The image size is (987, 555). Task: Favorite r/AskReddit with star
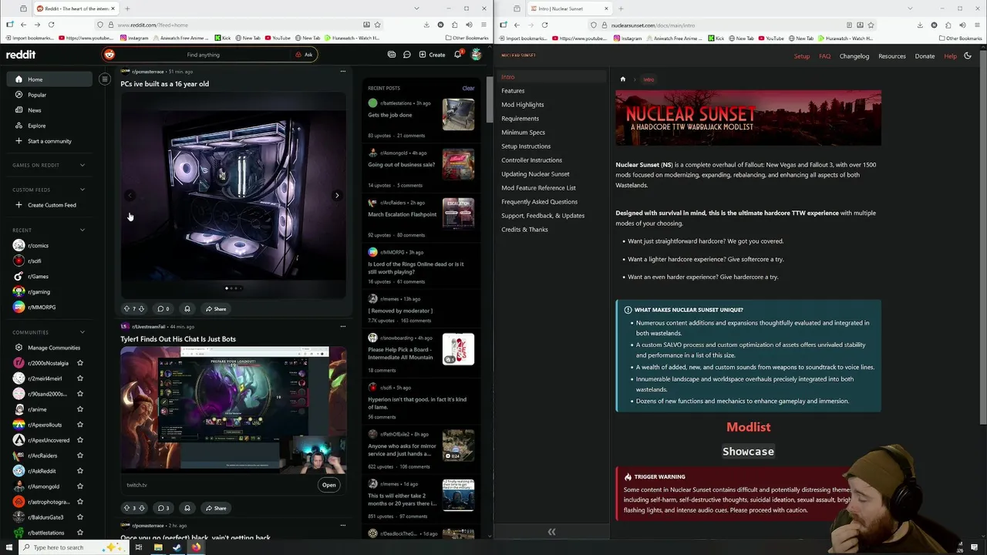click(x=80, y=471)
